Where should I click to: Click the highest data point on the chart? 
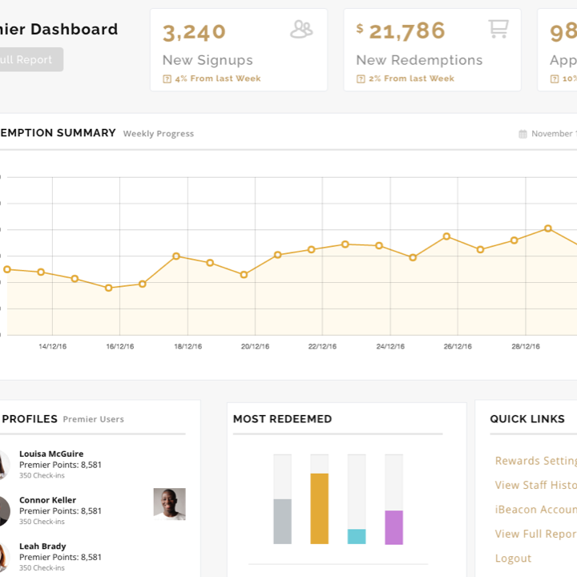click(x=548, y=228)
